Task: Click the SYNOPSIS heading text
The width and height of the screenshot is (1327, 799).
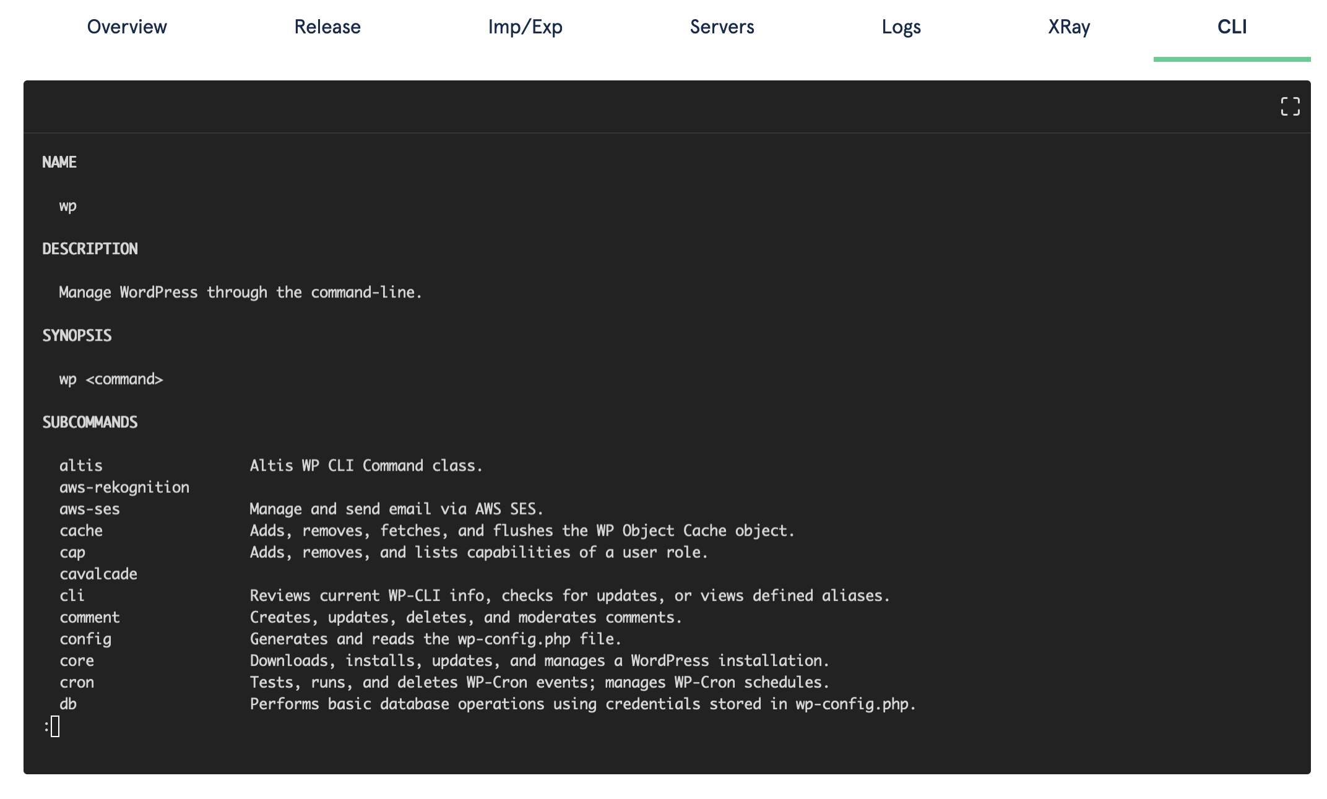Action: (77, 335)
